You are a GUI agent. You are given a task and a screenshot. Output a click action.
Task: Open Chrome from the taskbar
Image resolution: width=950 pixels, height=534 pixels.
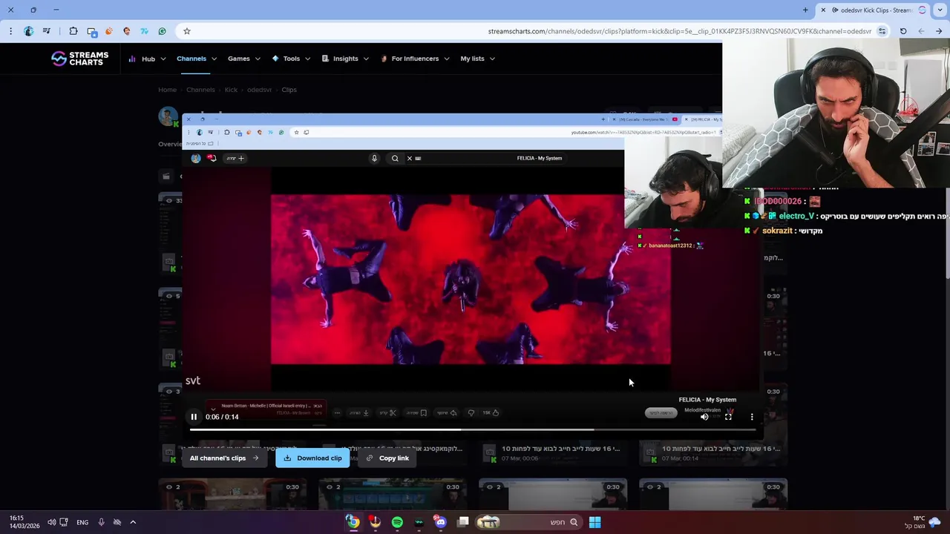(x=353, y=522)
